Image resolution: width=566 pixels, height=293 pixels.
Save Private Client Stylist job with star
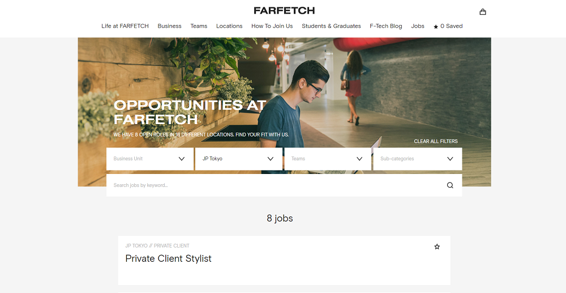point(437,247)
